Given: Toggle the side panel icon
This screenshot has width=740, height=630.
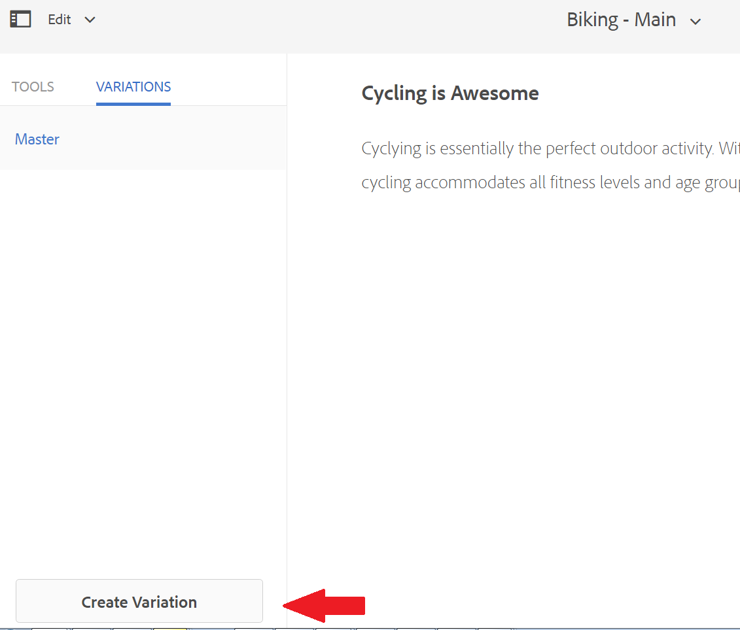Looking at the screenshot, I should (20, 20).
